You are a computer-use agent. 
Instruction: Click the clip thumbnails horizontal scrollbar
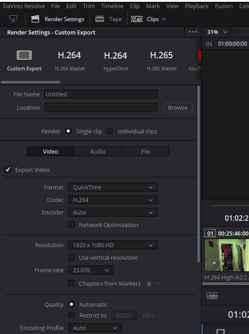click(225, 284)
